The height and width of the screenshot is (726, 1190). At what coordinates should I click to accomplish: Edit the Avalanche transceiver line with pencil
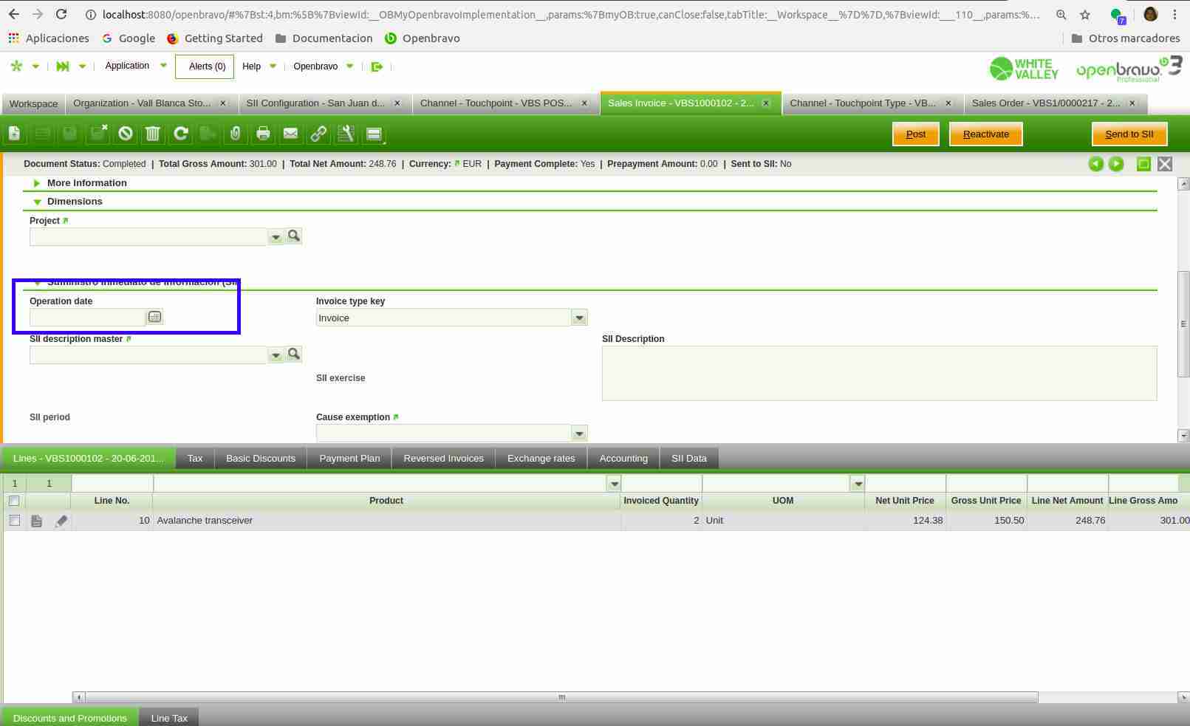point(61,521)
